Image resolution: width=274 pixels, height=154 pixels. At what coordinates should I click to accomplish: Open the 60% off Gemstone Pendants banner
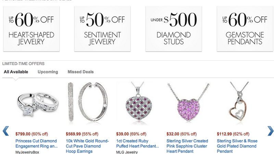pos(245,29)
